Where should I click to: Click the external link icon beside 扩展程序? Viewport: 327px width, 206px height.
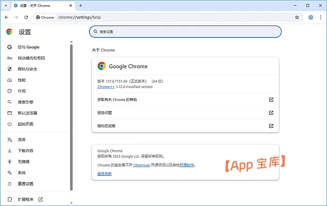[x=40, y=199]
